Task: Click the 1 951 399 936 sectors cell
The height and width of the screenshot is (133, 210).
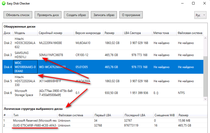Action: pyautogui.click(x=139, y=93)
